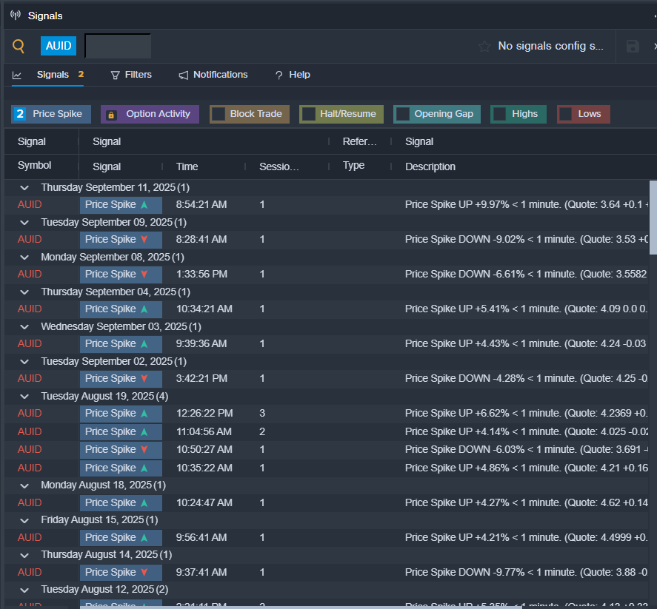Click the favorite star icon
Screen dimensions: 657x609
[484, 46]
